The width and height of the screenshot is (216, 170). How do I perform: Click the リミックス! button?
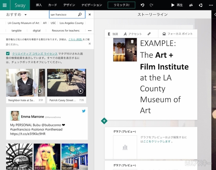coord(121,5)
